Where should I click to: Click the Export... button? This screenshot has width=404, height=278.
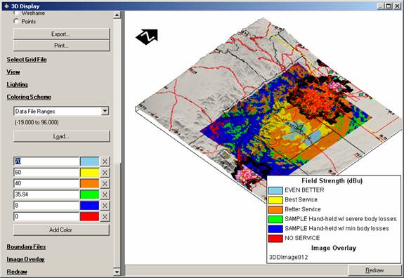coord(62,34)
